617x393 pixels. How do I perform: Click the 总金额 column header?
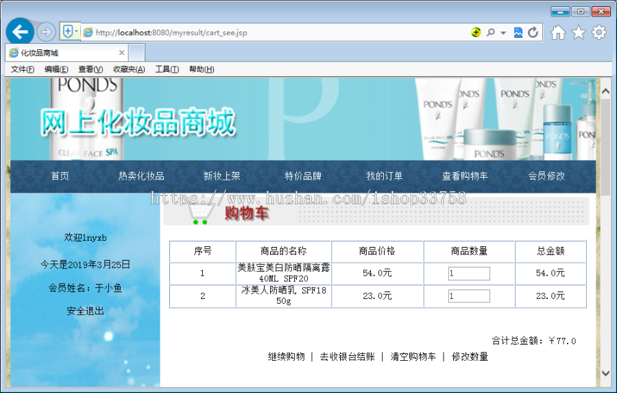[551, 251]
